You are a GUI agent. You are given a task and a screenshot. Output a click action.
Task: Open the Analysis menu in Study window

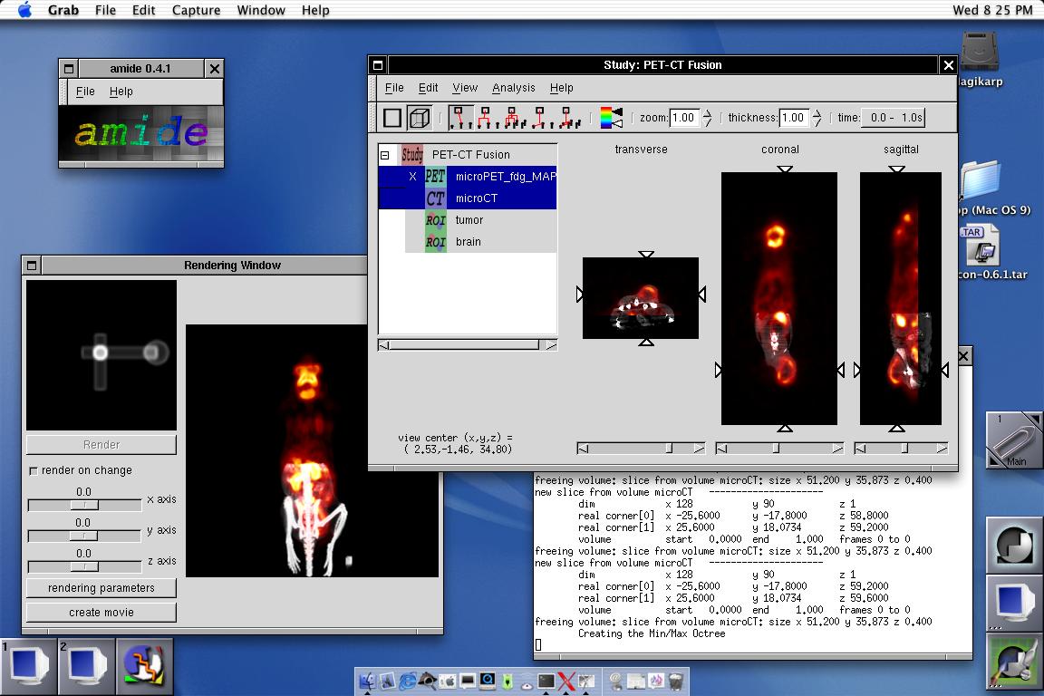click(x=513, y=88)
